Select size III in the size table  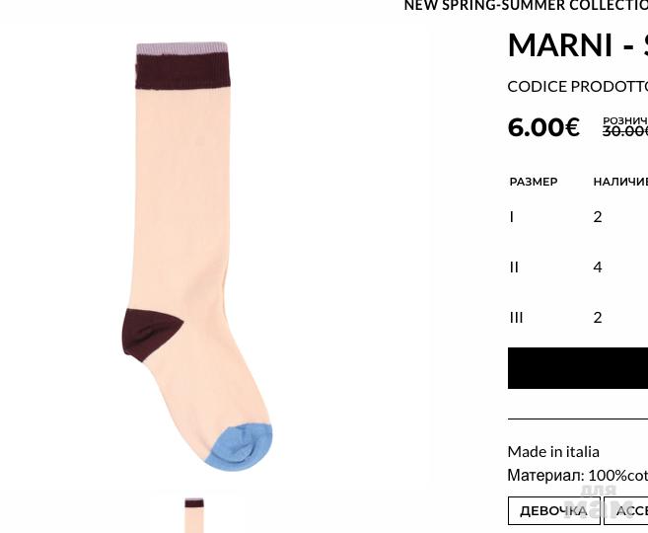click(x=517, y=318)
